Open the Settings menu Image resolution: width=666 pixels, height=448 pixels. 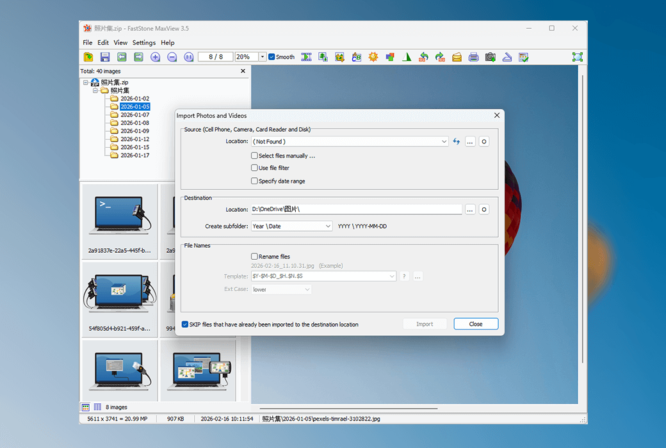(x=143, y=43)
